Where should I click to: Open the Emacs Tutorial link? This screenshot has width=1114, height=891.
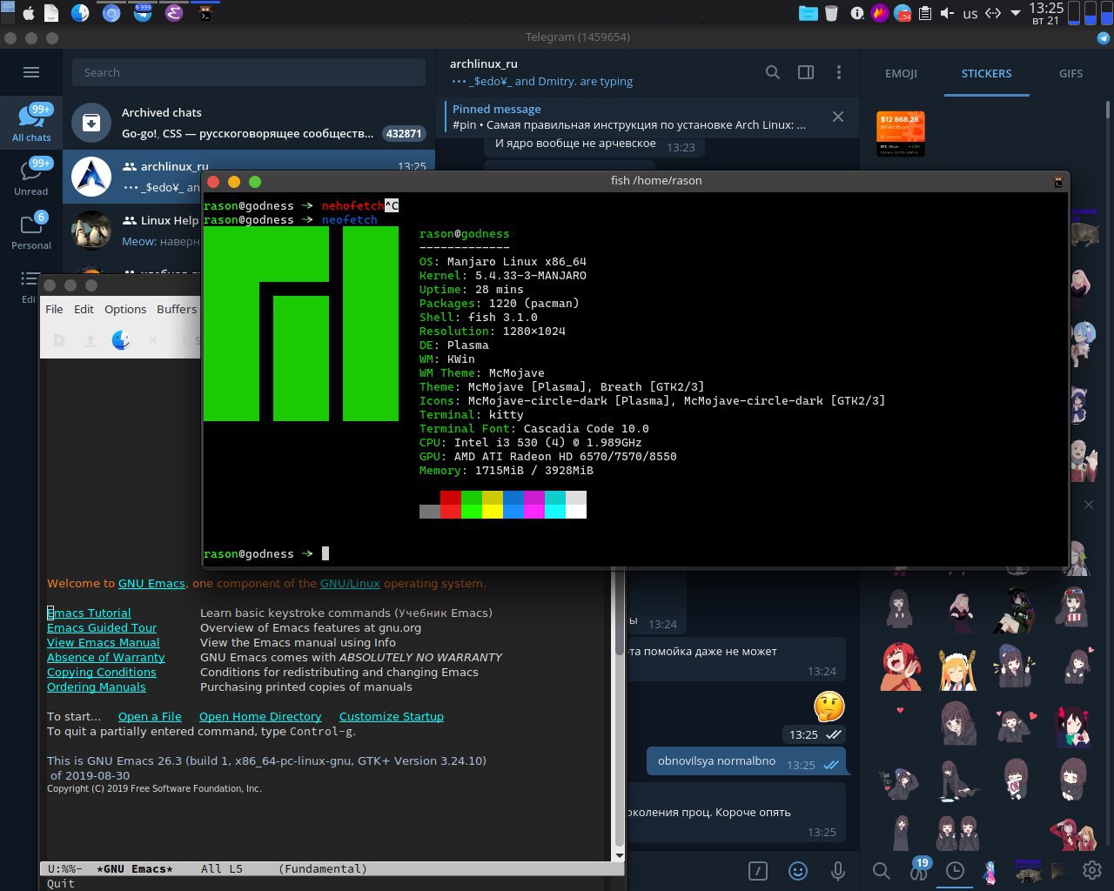pos(89,613)
